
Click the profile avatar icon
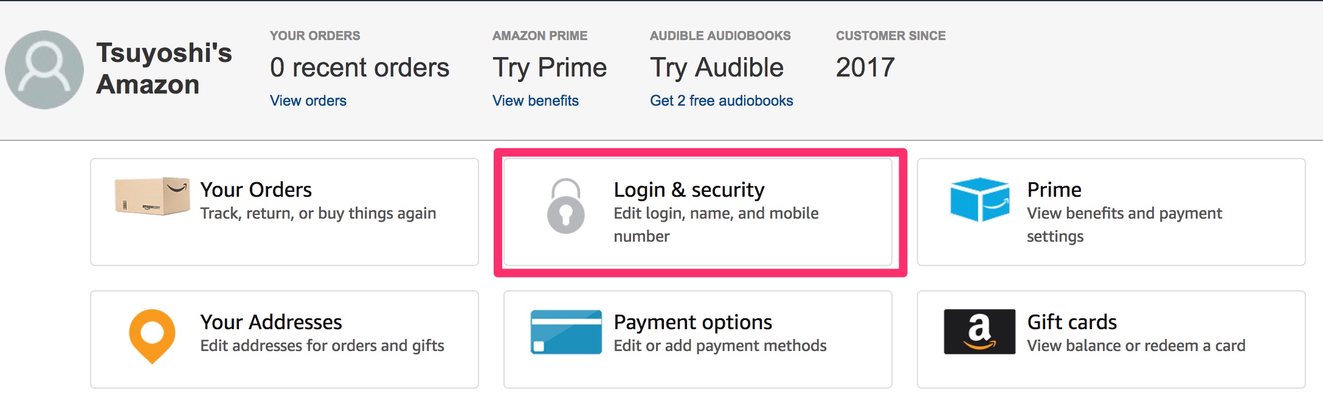(x=44, y=70)
